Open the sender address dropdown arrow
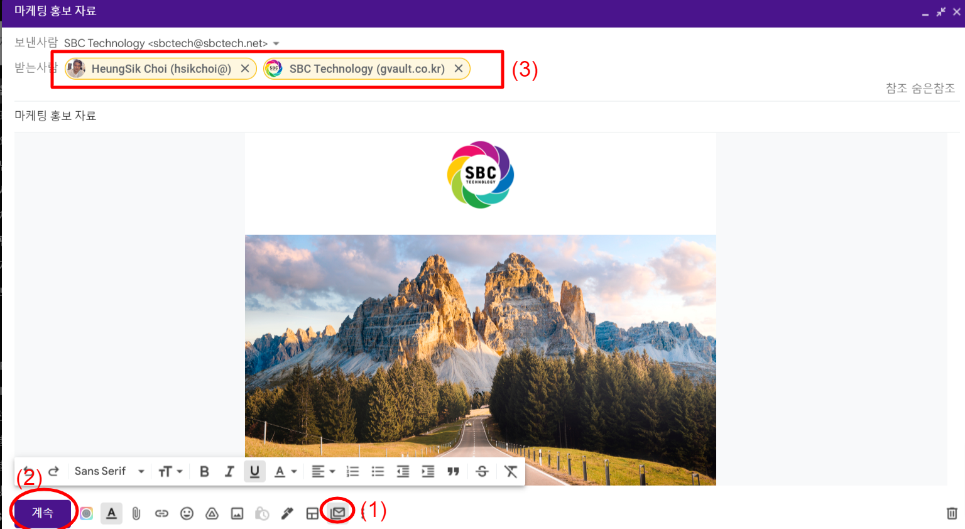The image size is (965, 529). 276,43
